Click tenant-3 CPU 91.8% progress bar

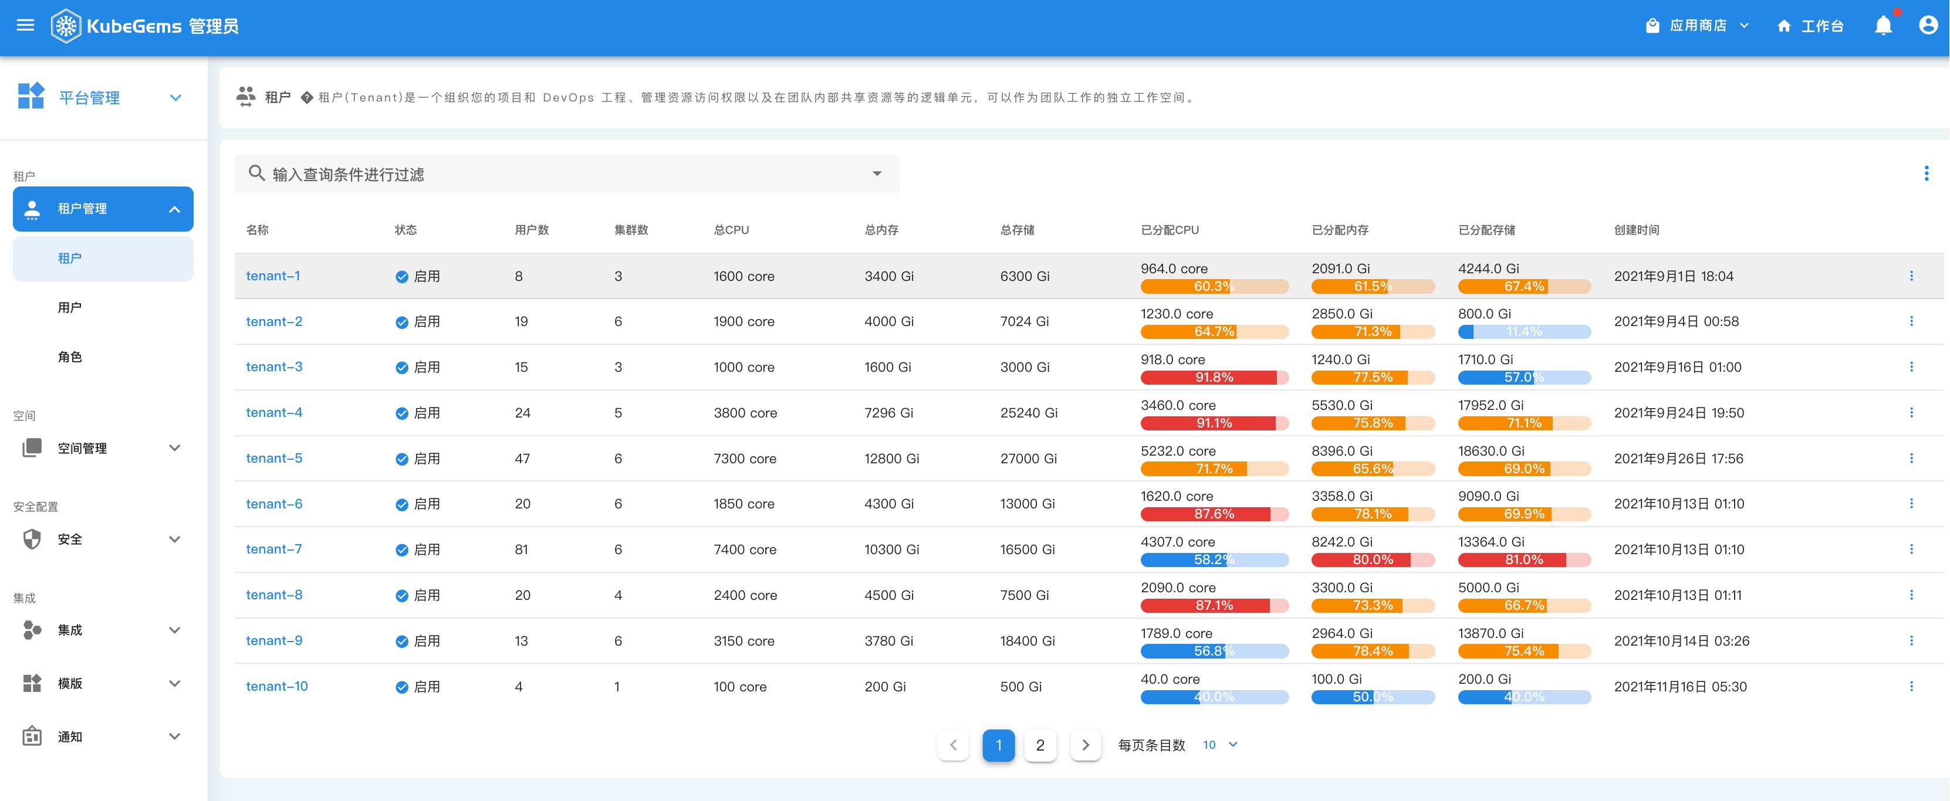pyautogui.click(x=1214, y=378)
